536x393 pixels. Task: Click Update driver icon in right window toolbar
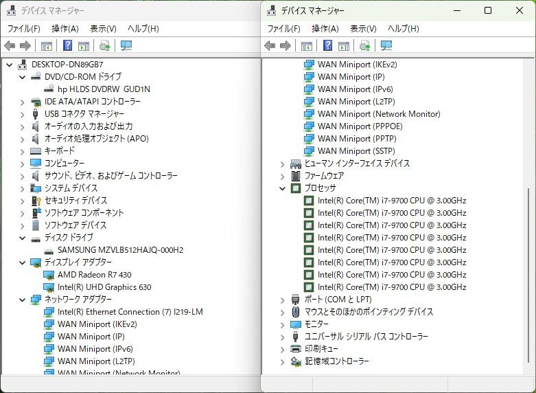coord(364,45)
